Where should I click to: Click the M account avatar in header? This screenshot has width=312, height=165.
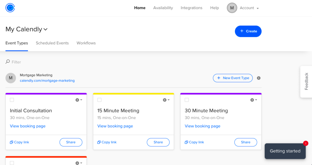pyautogui.click(x=232, y=8)
